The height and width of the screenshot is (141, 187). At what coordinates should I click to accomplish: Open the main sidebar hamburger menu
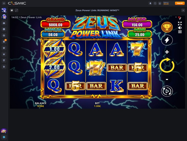pyautogui.click(x=4, y=3)
